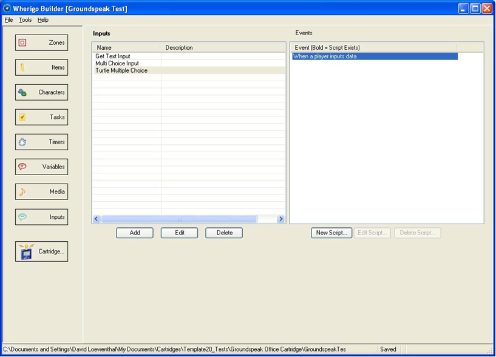Open the Variables section icon
The height and width of the screenshot is (357, 496).
[x=22, y=167]
